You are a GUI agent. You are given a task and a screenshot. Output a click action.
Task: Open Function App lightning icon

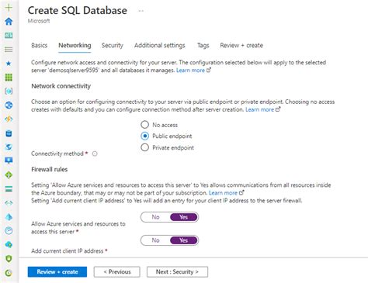(9, 119)
